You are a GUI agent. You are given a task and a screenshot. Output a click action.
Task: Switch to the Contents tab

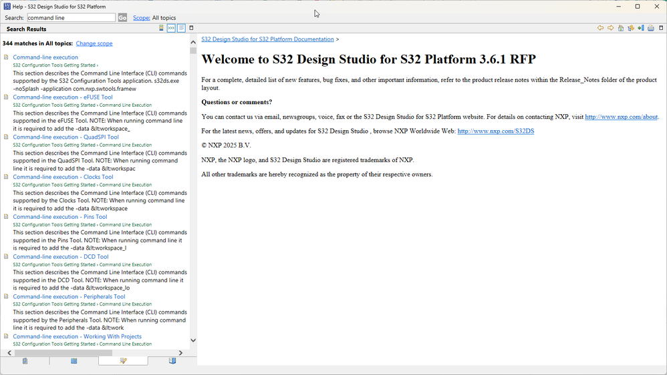25,361
